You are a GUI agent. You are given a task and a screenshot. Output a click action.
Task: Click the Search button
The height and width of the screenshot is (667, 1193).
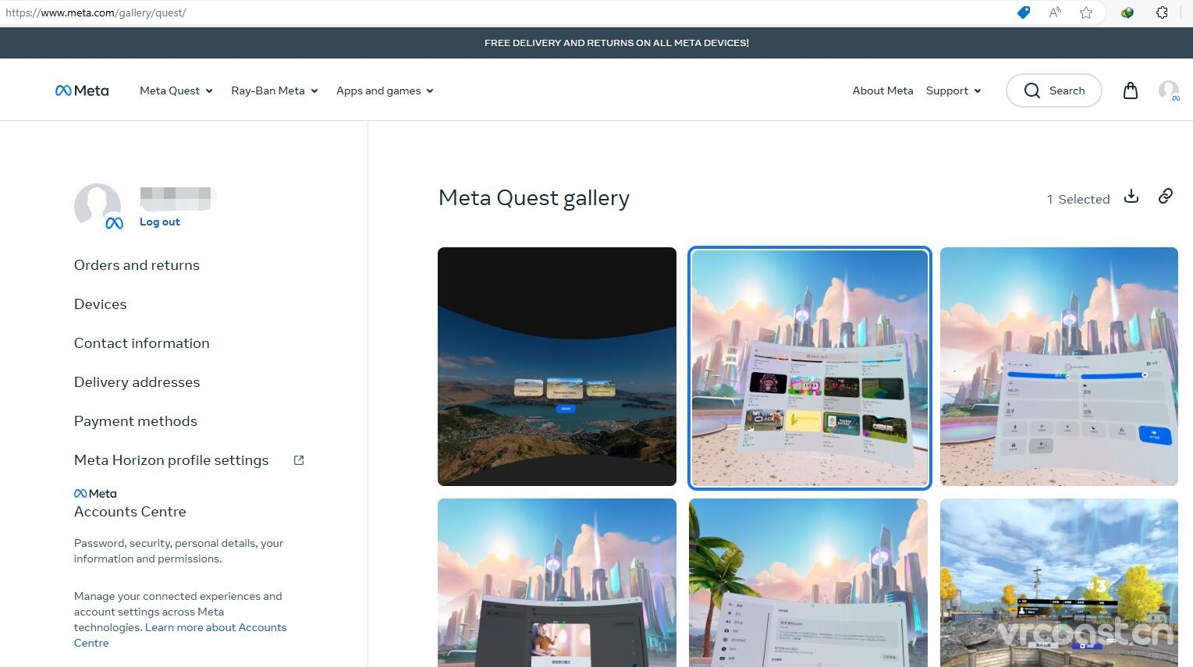[1054, 90]
